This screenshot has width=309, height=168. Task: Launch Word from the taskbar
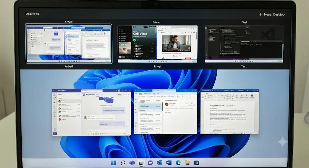169,163
